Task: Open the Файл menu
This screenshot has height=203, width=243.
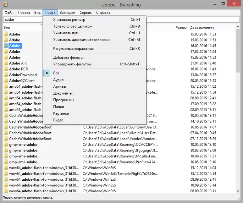Action: coord(9,13)
